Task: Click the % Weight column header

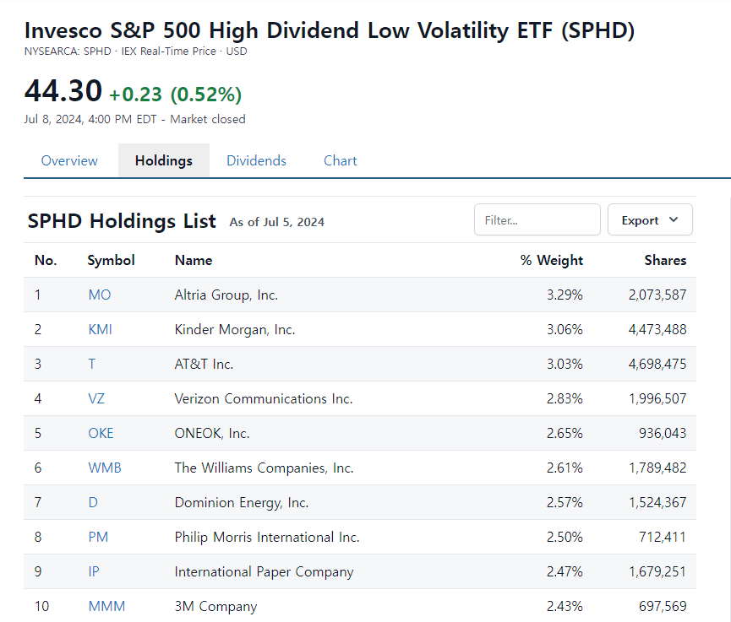Action: point(552,260)
